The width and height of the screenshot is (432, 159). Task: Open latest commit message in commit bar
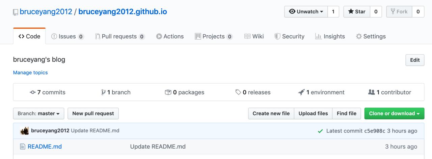point(95,130)
